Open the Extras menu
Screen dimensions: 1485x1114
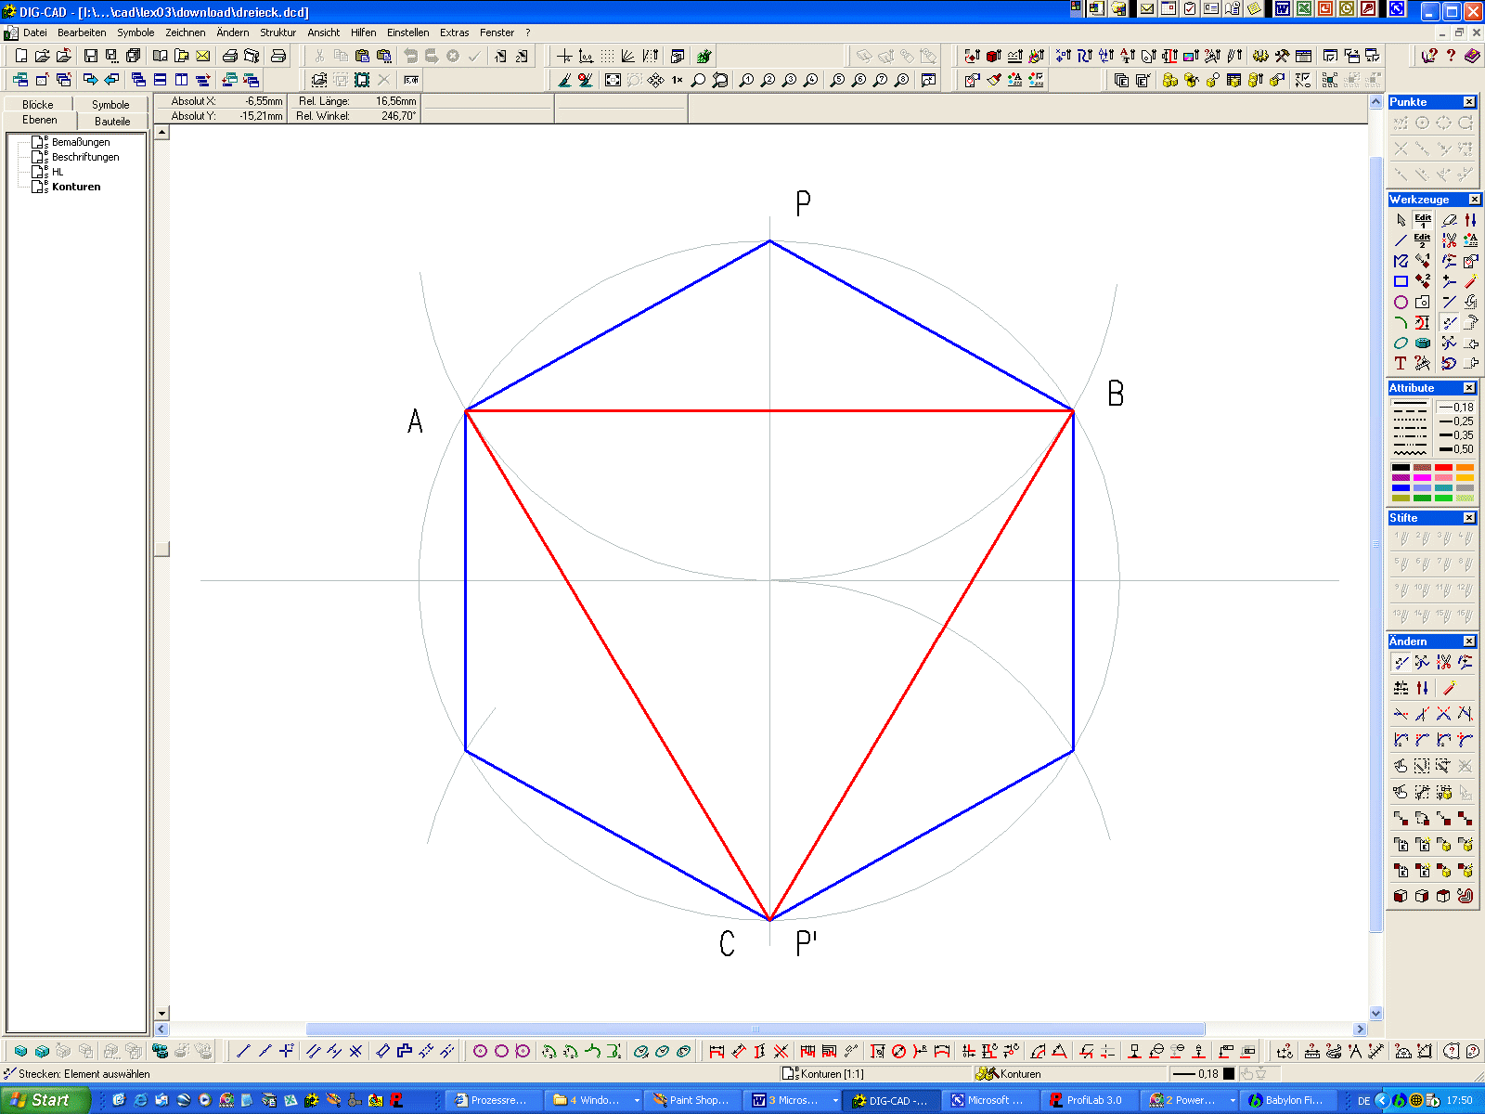455,32
